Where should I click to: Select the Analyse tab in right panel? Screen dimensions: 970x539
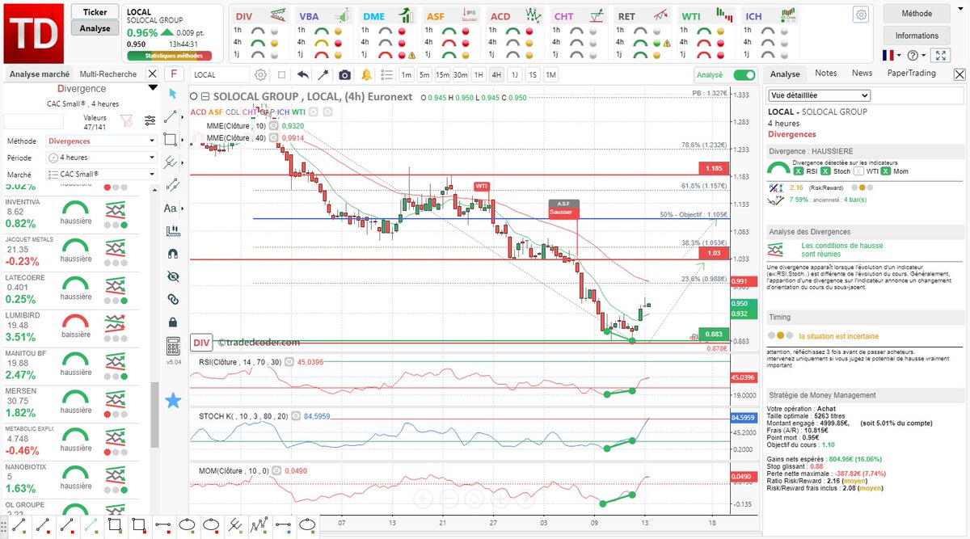[x=785, y=74]
